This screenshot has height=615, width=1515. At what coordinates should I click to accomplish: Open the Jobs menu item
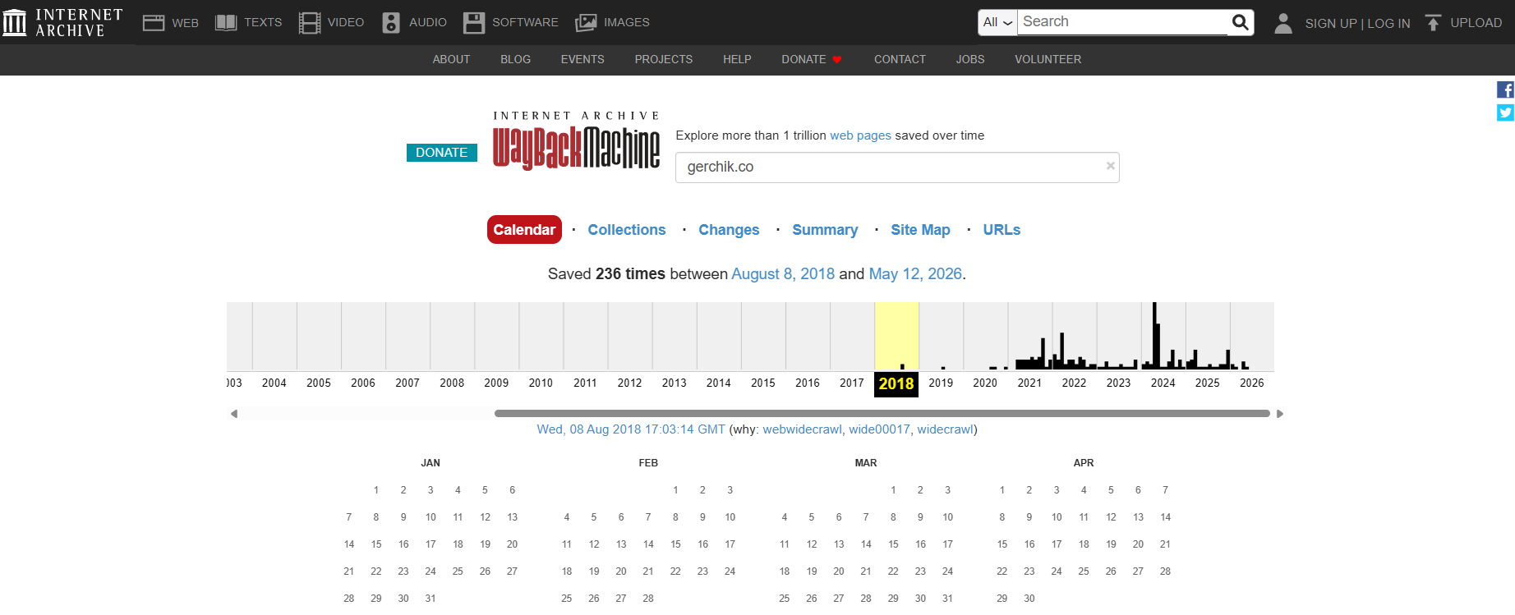pyautogui.click(x=970, y=59)
